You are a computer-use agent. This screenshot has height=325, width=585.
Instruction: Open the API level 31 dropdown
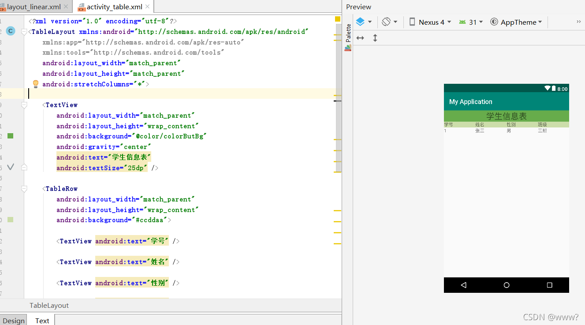pos(471,22)
